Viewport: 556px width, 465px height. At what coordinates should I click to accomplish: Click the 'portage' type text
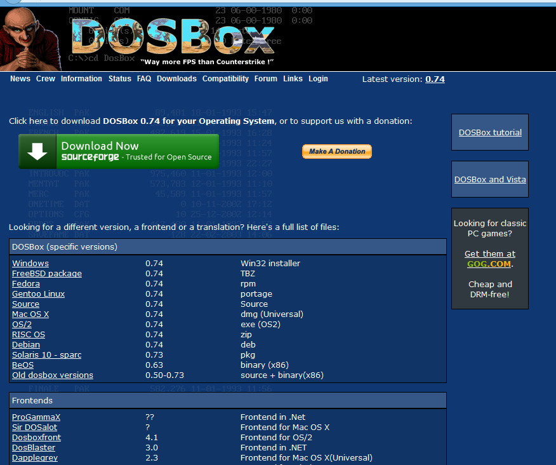coord(256,294)
